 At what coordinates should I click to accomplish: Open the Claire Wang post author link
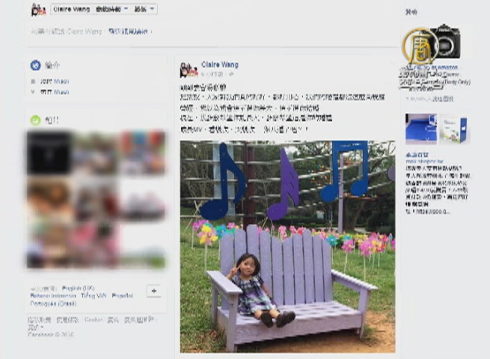[x=220, y=64]
